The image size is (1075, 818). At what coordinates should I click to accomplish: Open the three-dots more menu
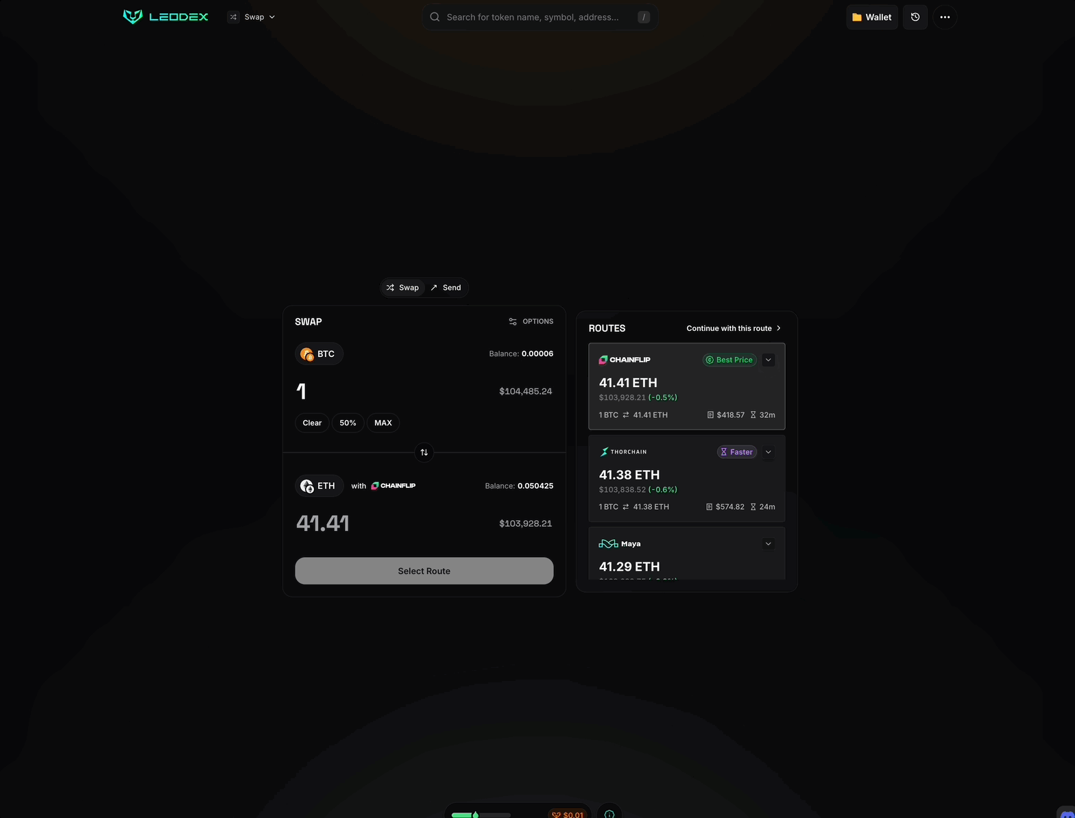coord(945,17)
